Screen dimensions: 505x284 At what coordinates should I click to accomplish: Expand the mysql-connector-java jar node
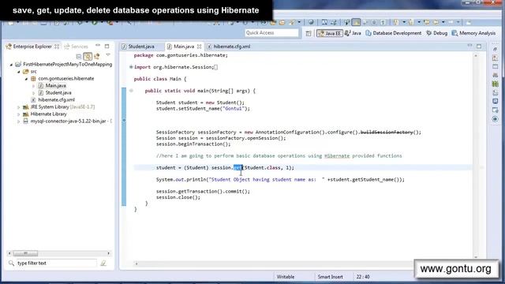point(19,121)
